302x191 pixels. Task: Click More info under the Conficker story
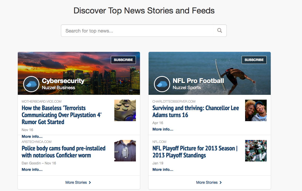click(x=32, y=169)
